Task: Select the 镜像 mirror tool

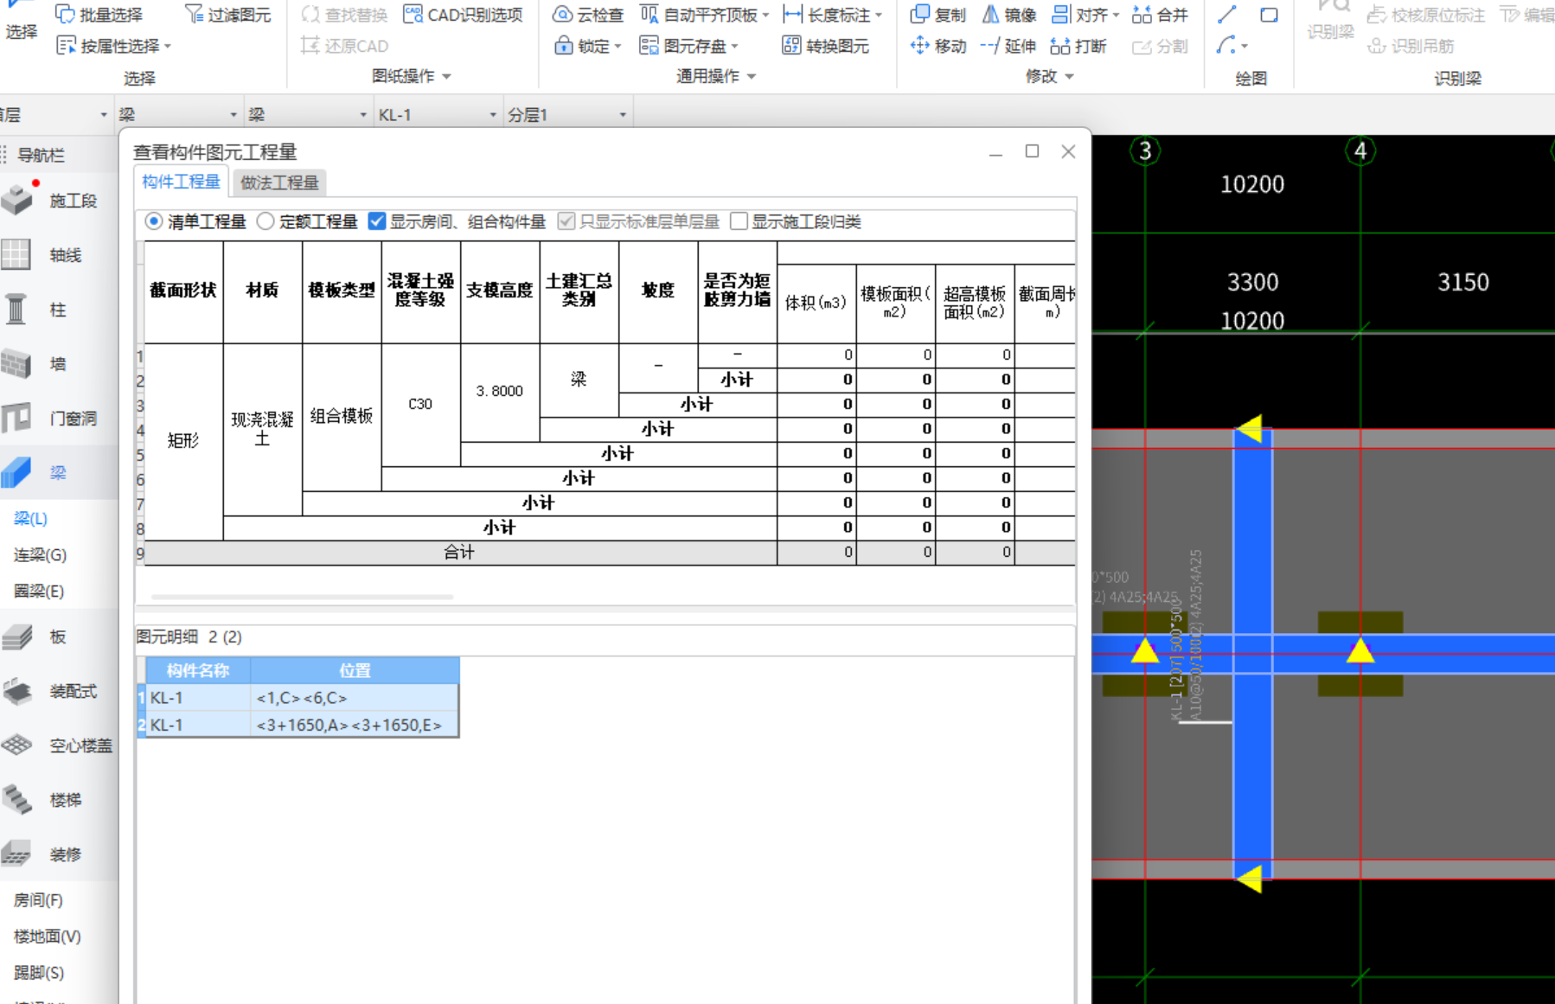Action: point(1009,14)
